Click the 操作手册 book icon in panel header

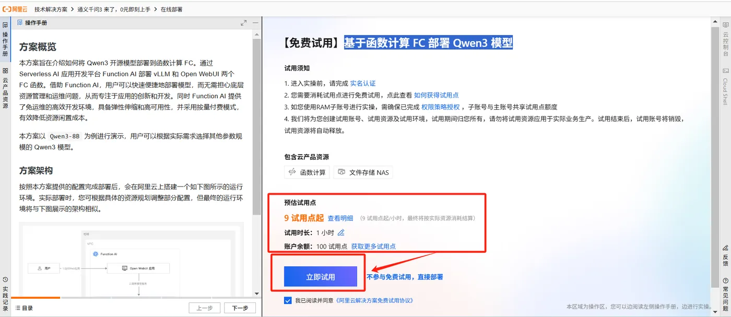(20, 23)
